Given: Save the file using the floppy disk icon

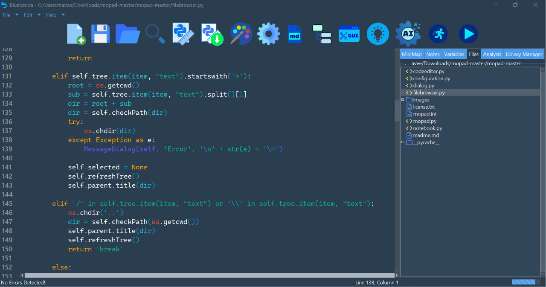Looking at the screenshot, I should (101, 34).
